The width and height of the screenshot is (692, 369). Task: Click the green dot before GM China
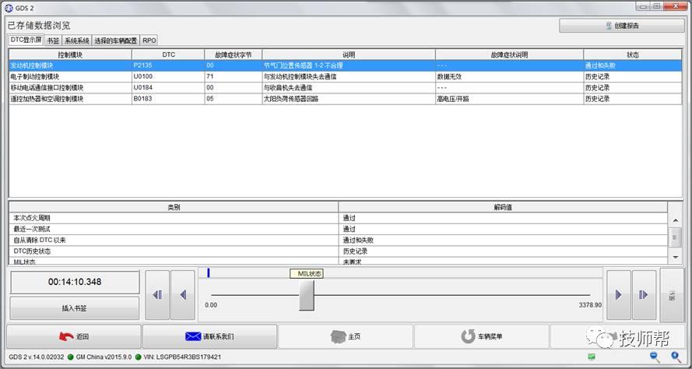71,357
